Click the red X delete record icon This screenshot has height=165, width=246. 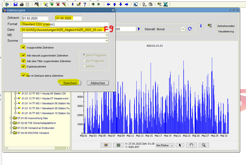click(x=58, y=4)
